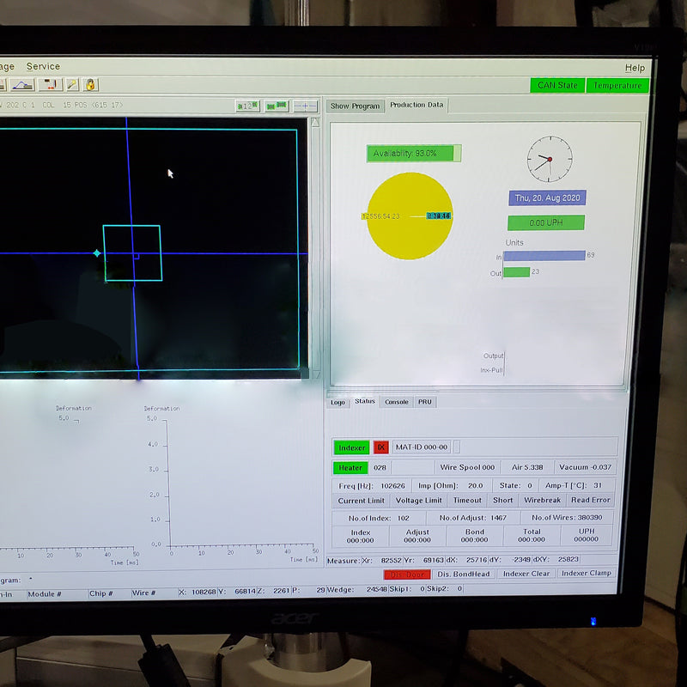687x687 pixels.
Task: Toggle the blue crosshair display icon
Action: (x=306, y=106)
